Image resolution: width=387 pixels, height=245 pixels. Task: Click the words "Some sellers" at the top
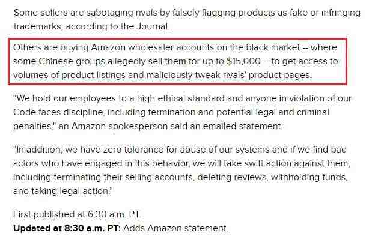[x=40, y=13]
